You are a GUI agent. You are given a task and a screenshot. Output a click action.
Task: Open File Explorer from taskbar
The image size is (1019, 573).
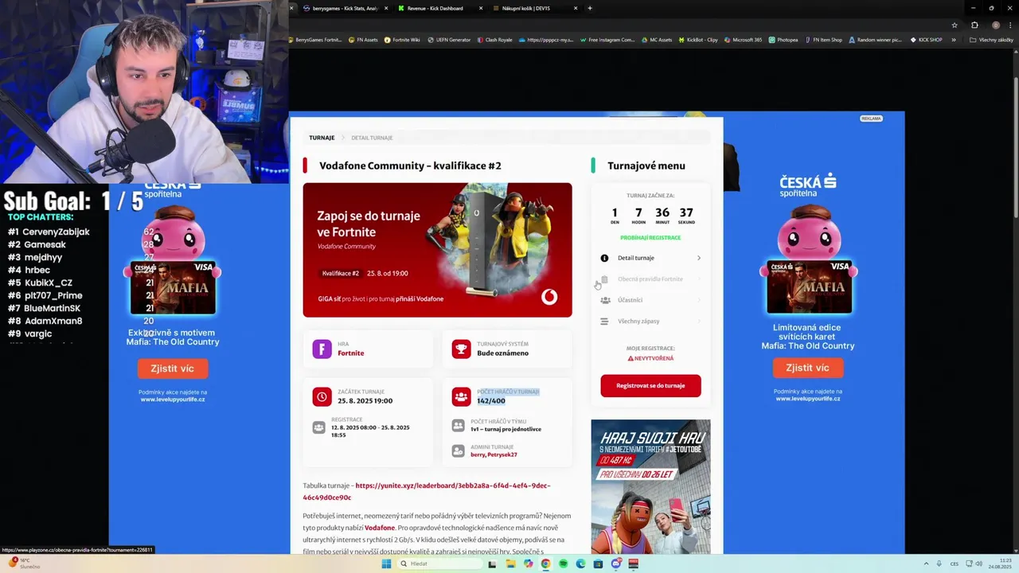click(509, 563)
